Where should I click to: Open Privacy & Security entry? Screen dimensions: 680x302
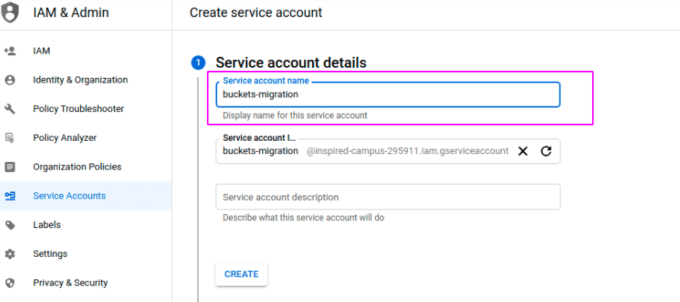pos(86,283)
